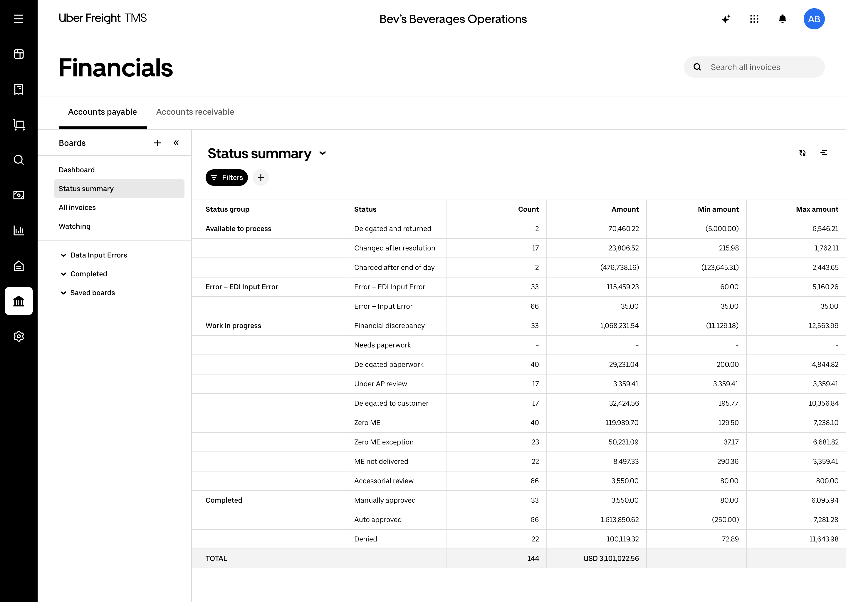
Task: Open the Status summary title dropdown
Action: tap(323, 153)
